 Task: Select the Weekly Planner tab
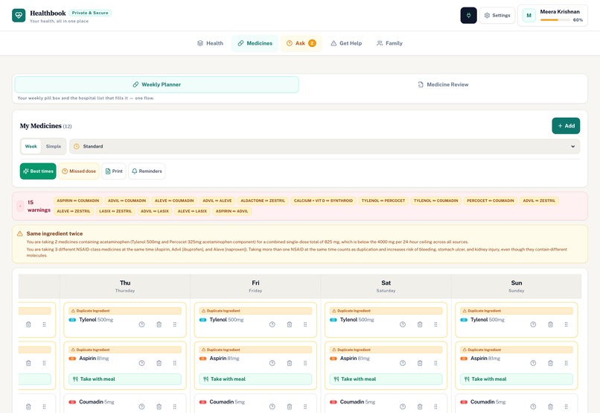(x=156, y=85)
